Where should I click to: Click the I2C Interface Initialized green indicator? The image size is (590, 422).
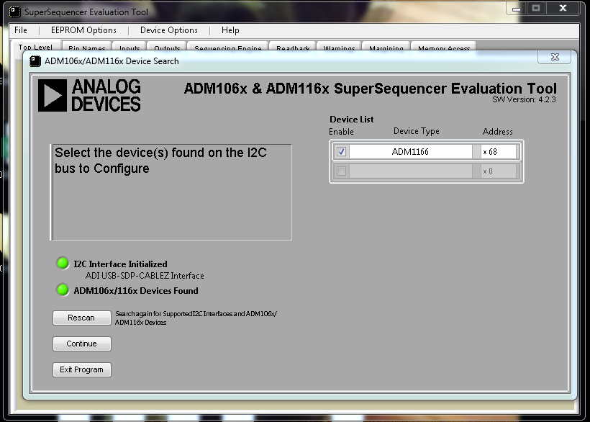pos(63,263)
